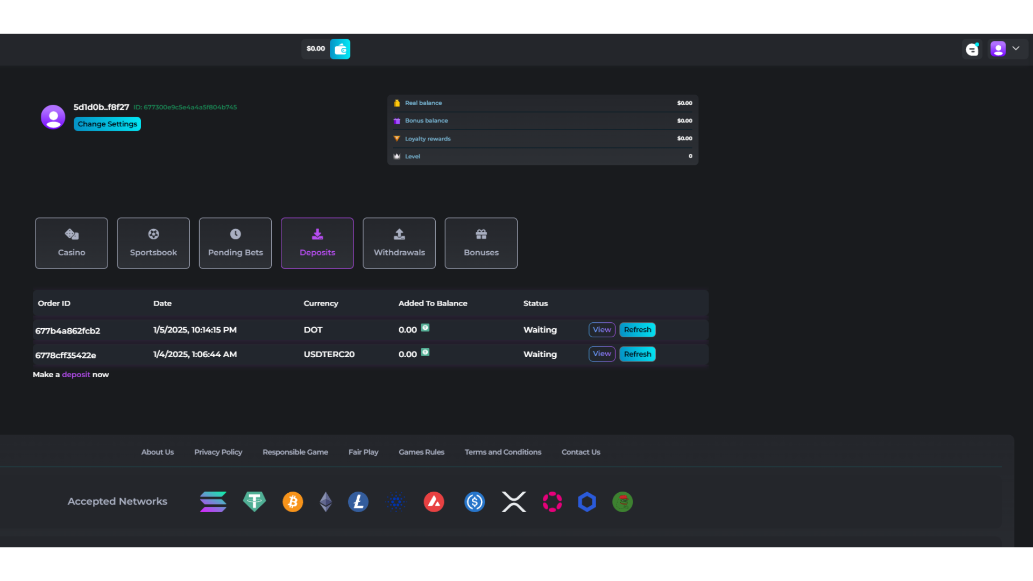This screenshot has height=581, width=1033.
Task: Click the green info icon on the DOT deposit amount
Action: tap(425, 328)
